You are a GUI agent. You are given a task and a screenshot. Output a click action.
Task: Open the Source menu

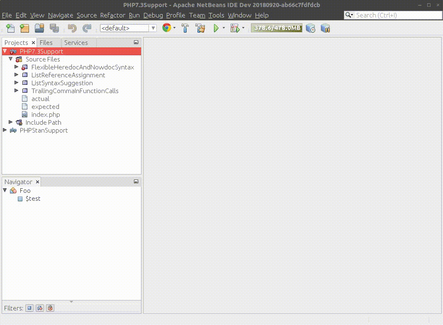pos(87,15)
